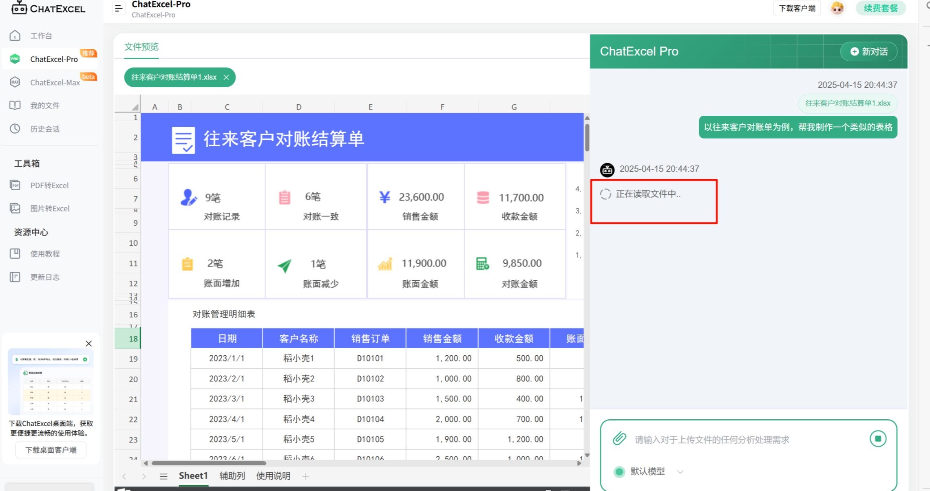Select column F header

pyautogui.click(x=442, y=107)
